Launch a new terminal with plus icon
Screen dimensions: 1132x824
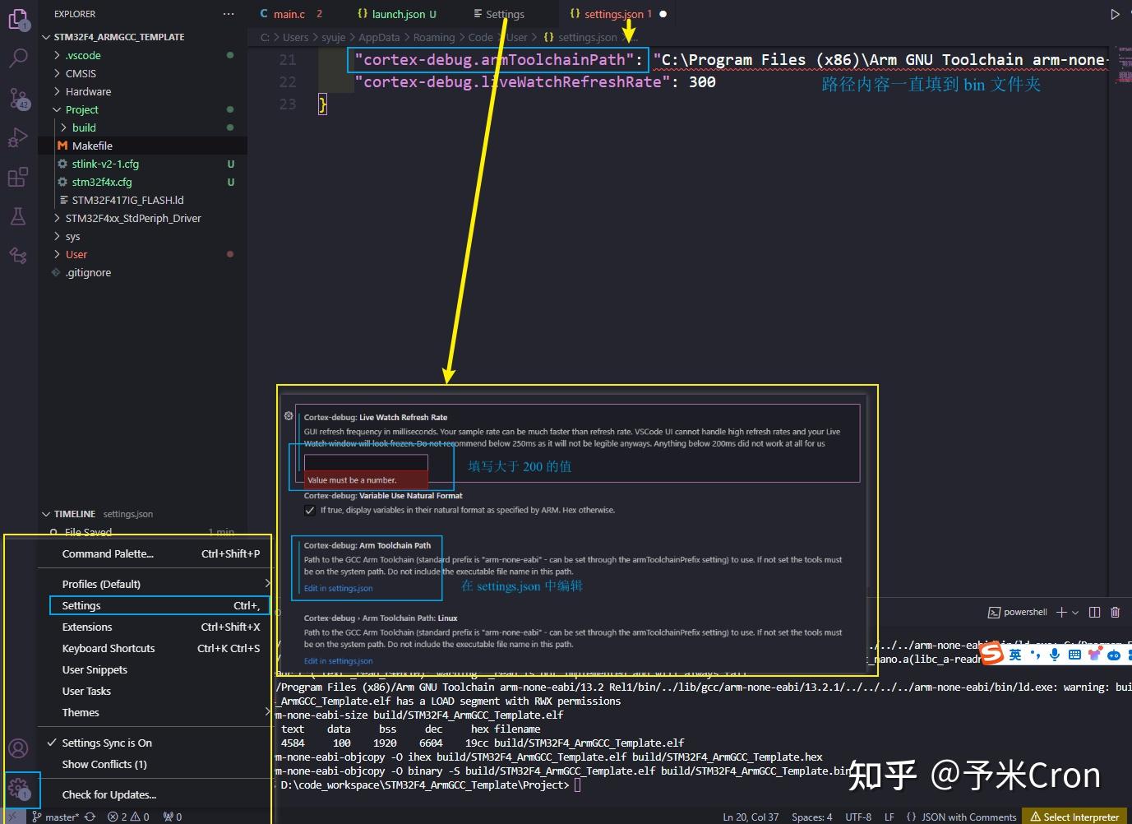1061,612
